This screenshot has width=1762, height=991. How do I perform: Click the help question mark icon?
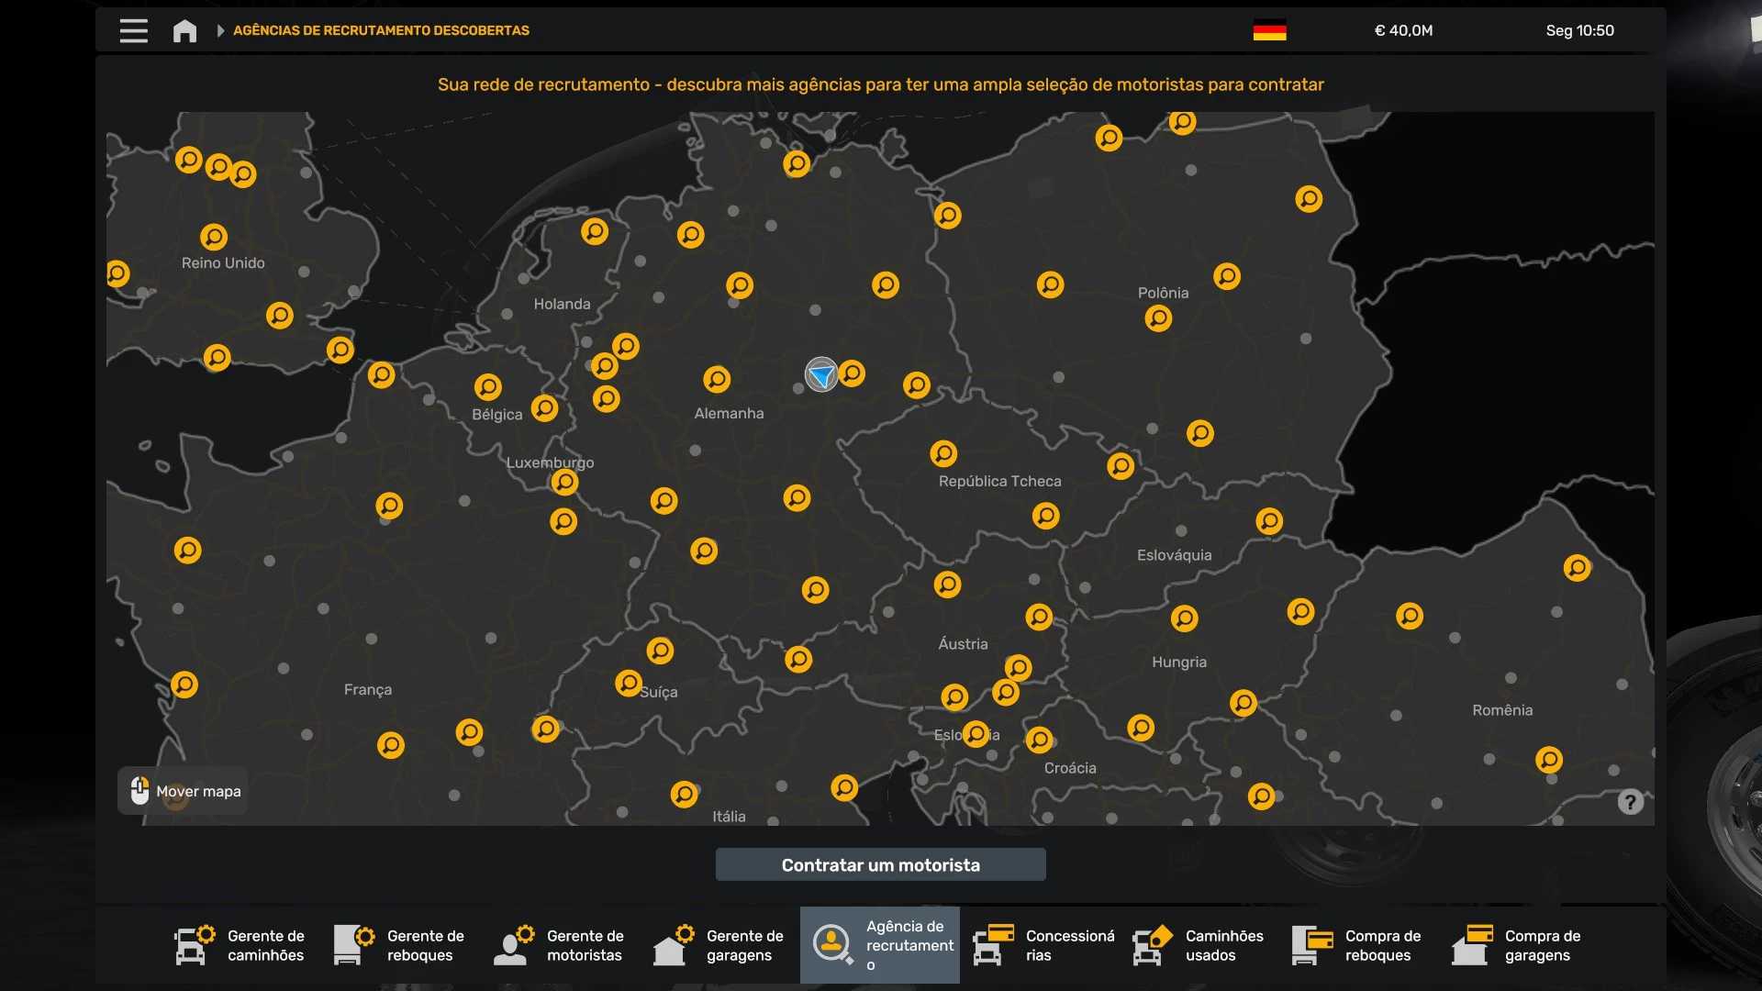tap(1630, 802)
